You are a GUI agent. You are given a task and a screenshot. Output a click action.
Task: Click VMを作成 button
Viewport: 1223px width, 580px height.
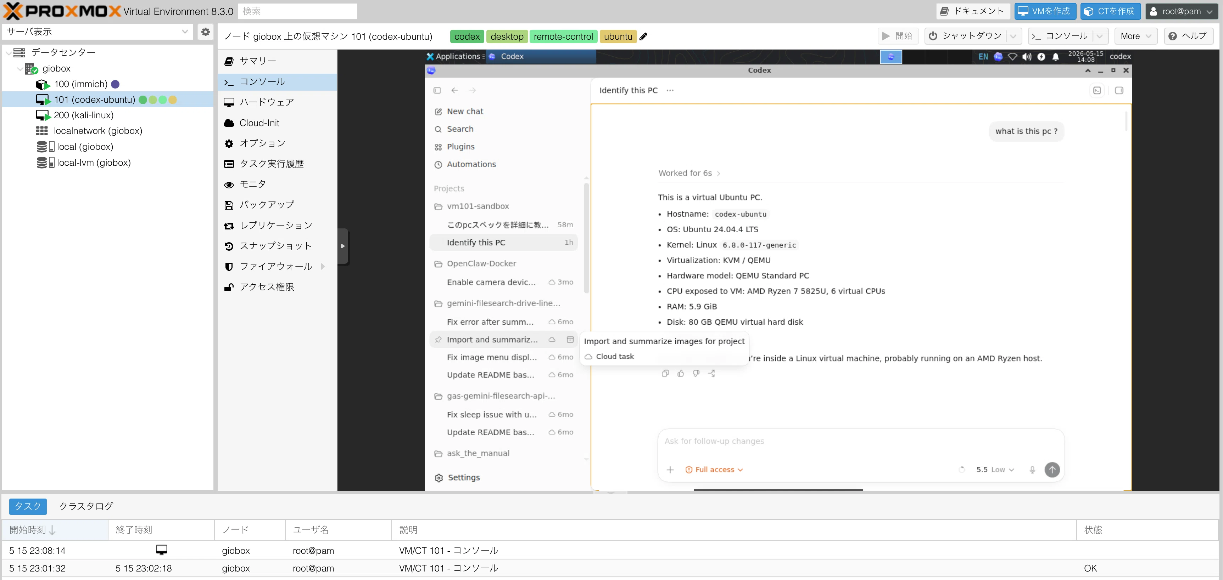point(1045,11)
